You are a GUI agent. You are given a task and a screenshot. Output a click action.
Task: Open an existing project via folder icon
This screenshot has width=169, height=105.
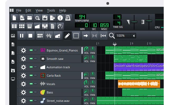click(x=30, y=18)
